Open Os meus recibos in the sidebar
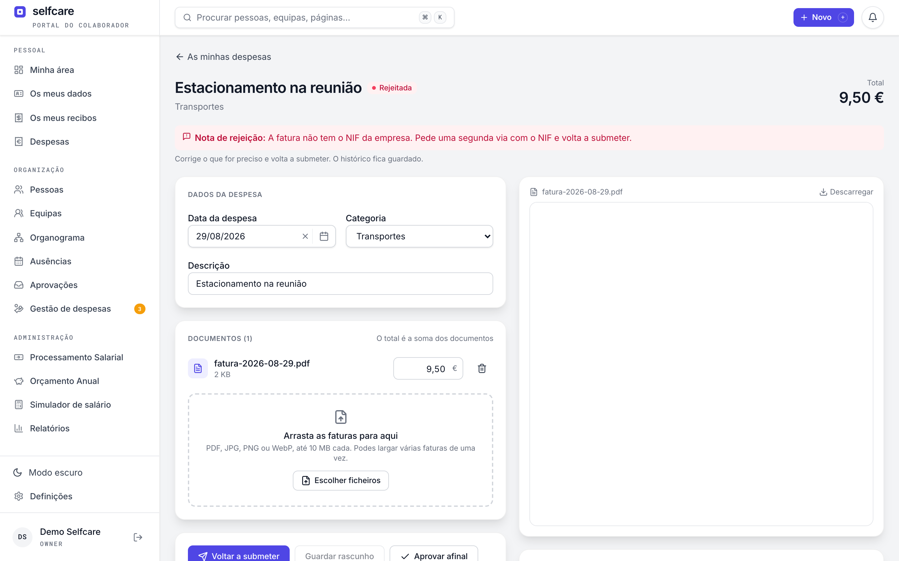This screenshot has width=899, height=561. 80,117
